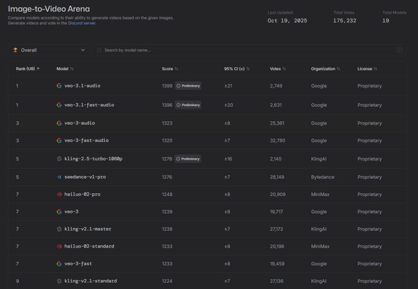Click MiniMax logo in hailuo-02-pro row
Image resolution: width=418 pixels, height=289 pixels.
click(59, 194)
